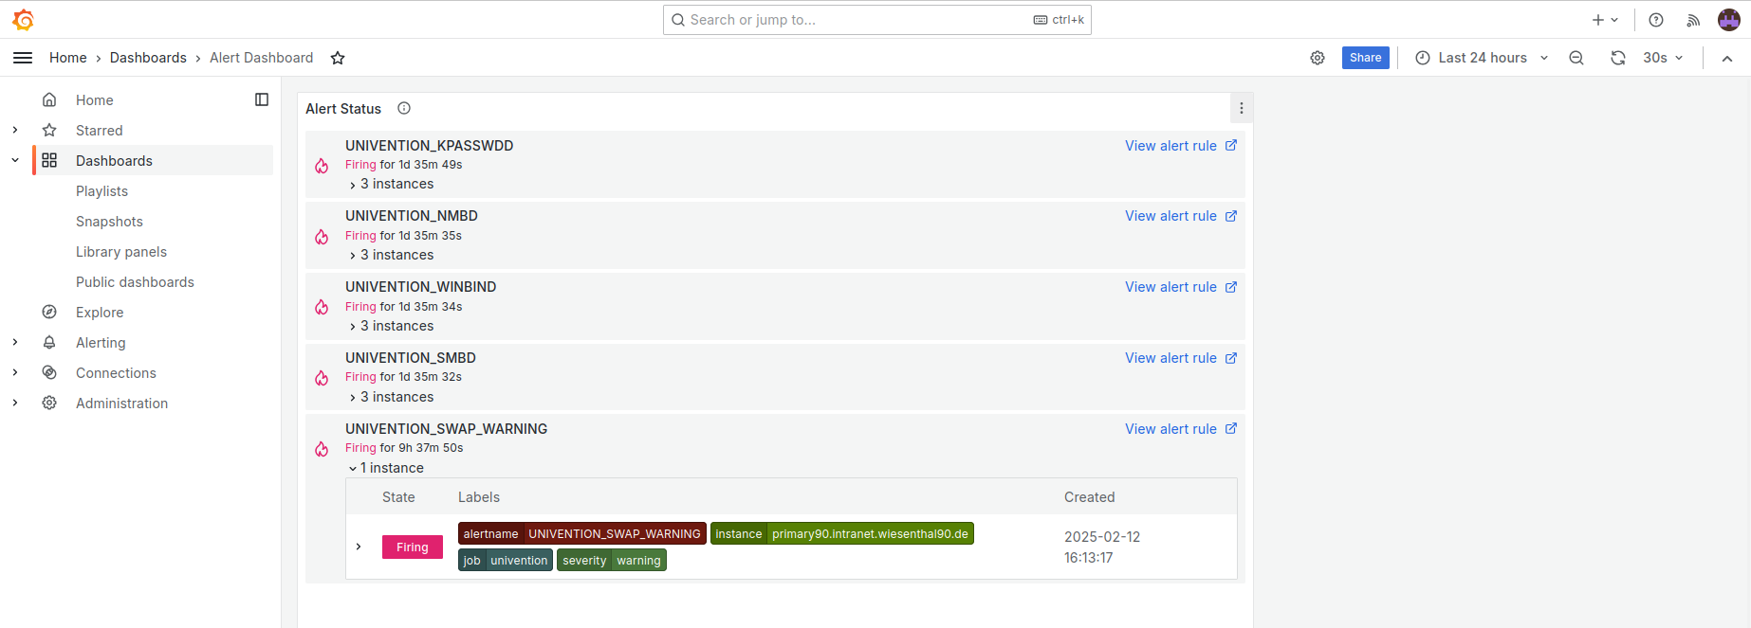Screen dimensions: 1751x628
Task: Expand 3 instances under UNIVENTION_WINBIND
Action: (x=391, y=326)
